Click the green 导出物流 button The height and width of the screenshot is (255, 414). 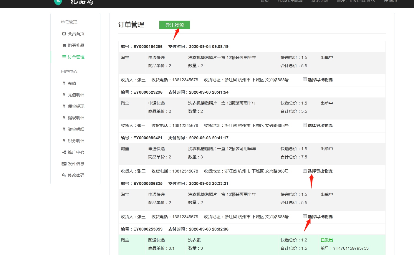[x=175, y=25]
